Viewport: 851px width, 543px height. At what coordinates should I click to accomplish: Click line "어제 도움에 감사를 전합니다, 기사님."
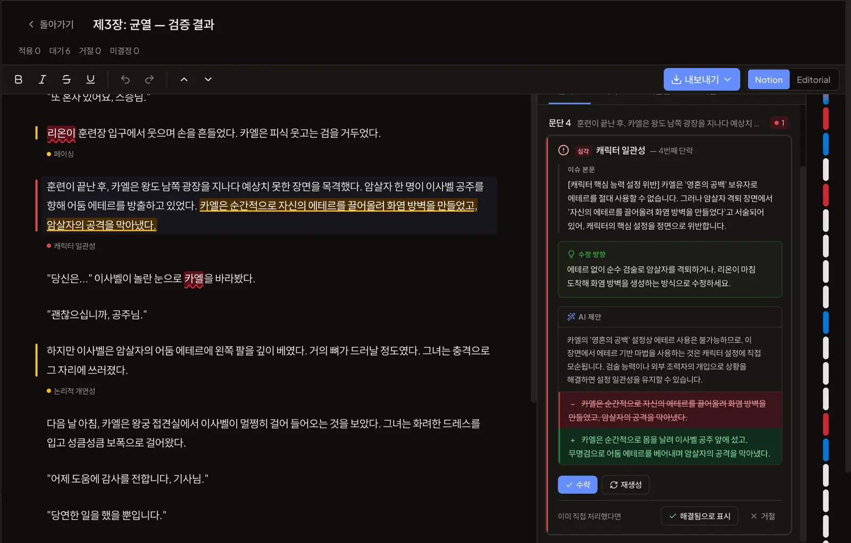point(128,479)
